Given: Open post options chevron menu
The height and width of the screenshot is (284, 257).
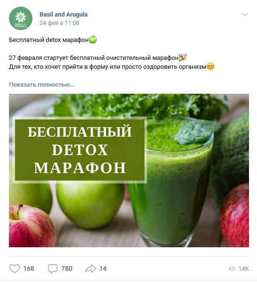Looking at the screenshot, I should click(x=245, y=15).
